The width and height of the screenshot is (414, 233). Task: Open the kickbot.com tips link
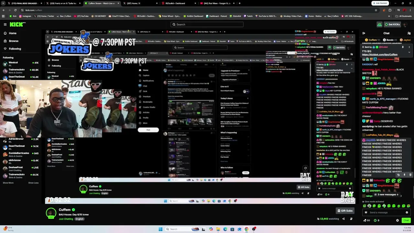pos(380,55)
